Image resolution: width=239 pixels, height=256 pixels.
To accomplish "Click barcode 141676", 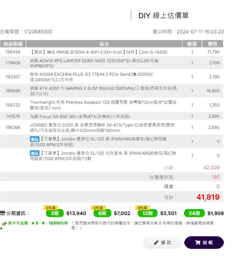I will (13, 116).
